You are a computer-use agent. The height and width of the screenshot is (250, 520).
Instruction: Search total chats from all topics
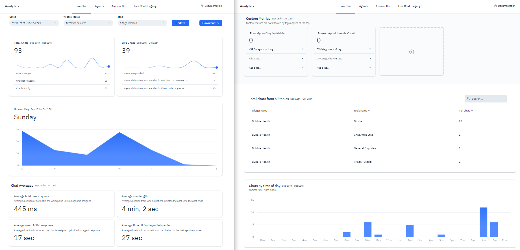(486, 99)
